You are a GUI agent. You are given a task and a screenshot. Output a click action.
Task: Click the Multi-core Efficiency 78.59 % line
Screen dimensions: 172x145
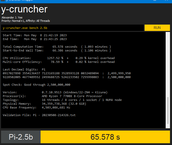pyautogui.click(x=59, y=62)
